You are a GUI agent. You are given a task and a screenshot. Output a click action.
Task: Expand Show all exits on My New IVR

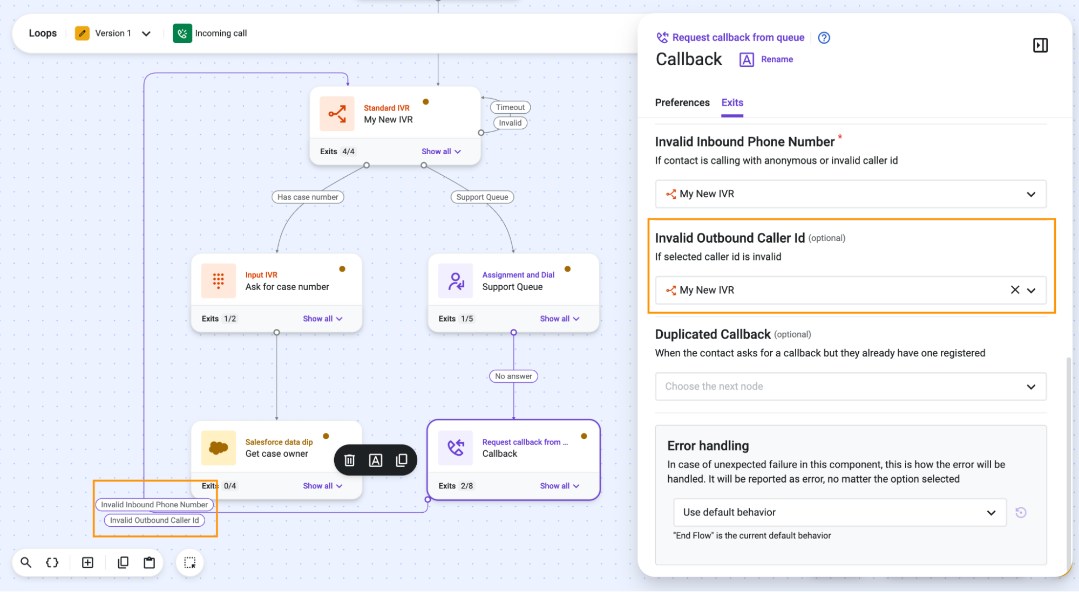click(441, 152)
